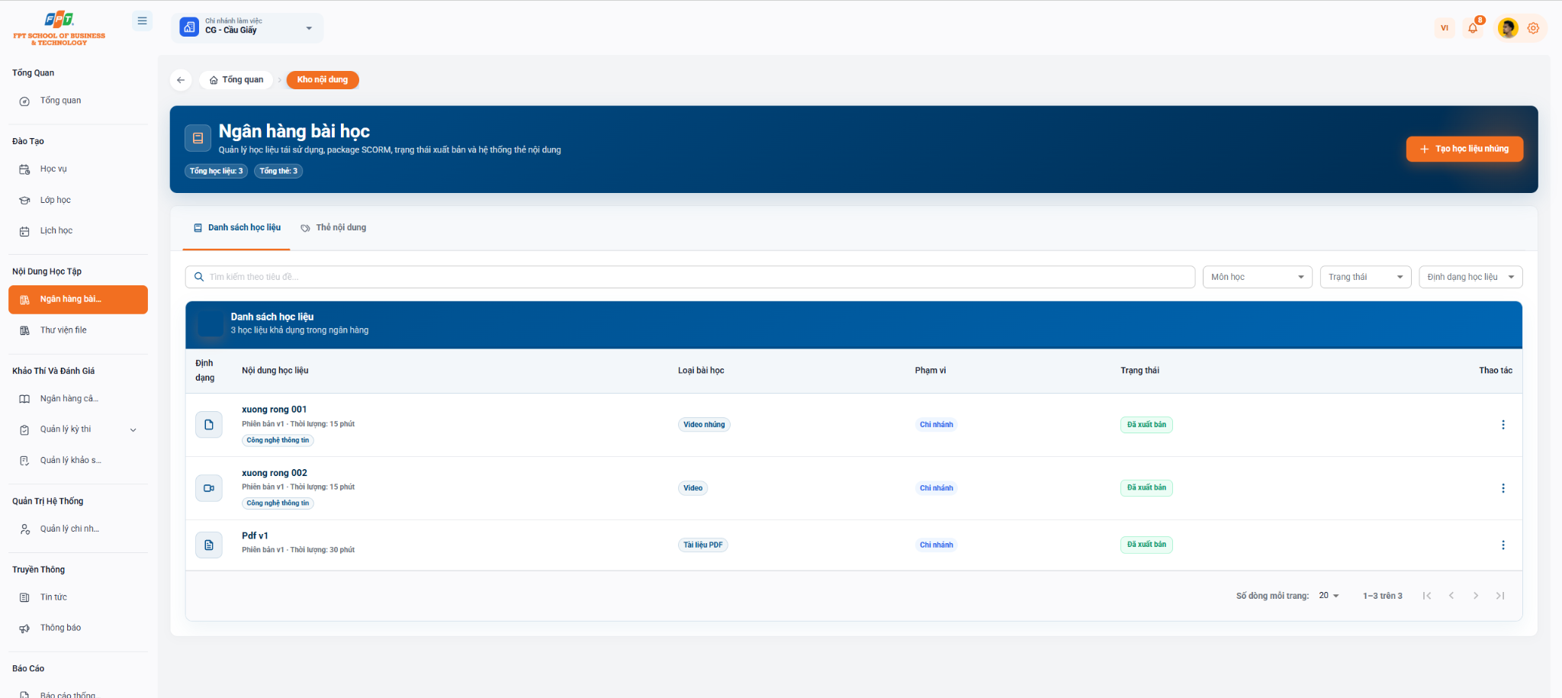Open Quản lý chi nhánh sidebar item
The image size is (1562, 698).
[x=78, y=529]
